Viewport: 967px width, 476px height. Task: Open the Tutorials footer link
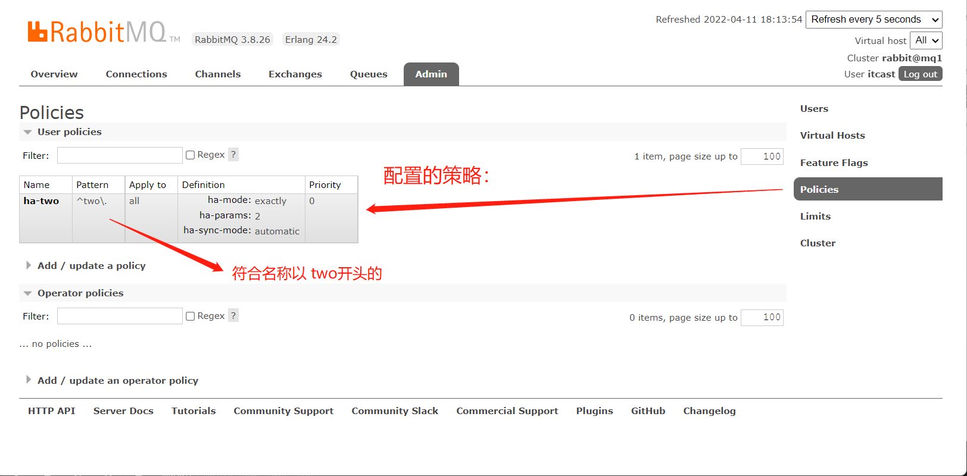click(194, 411)
